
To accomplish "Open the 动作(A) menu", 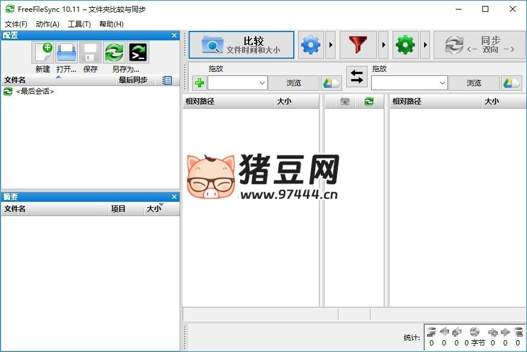I will pyautogui.click(x=48, y=24).
